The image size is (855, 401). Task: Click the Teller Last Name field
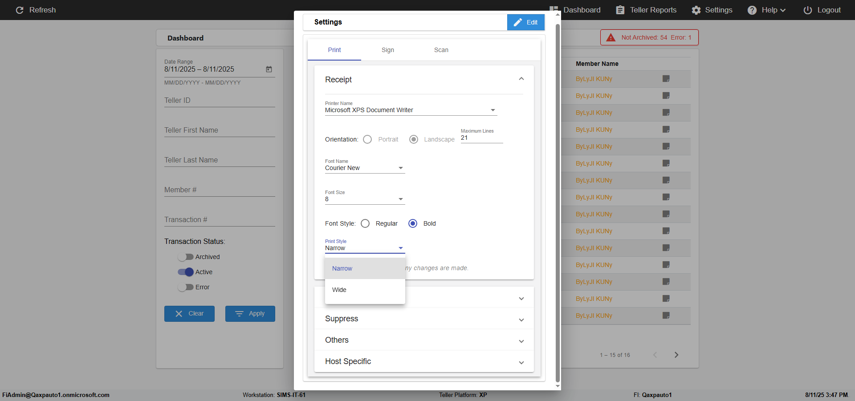click(x=220, y=160)
